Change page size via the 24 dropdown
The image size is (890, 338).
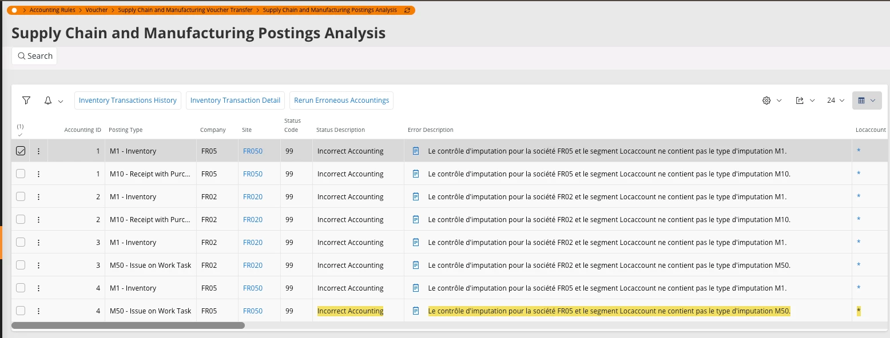pos(835,100)
